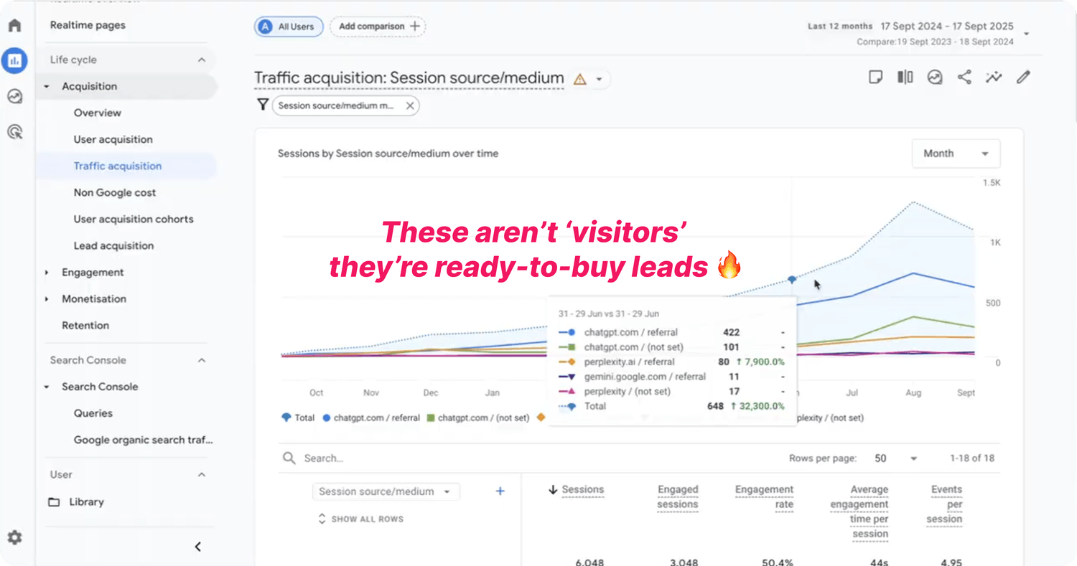
Task: Toggle the Total series in chart legend
Action: pos(298,418)
